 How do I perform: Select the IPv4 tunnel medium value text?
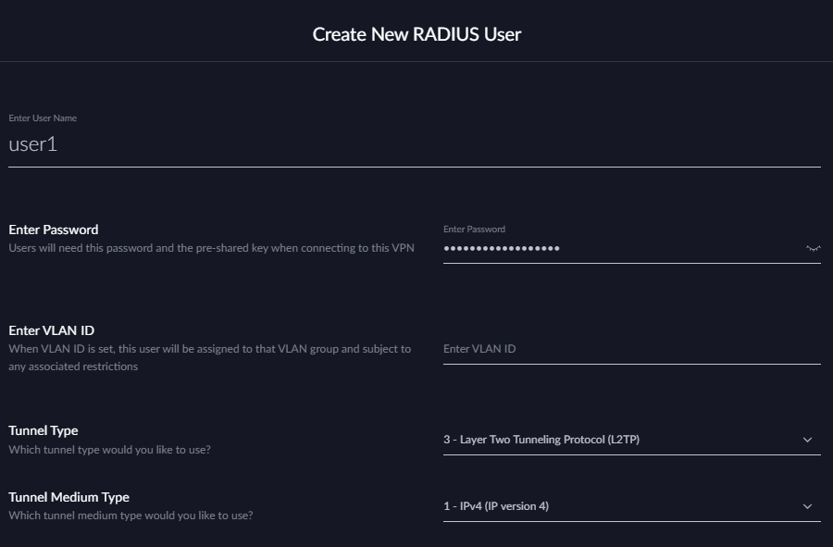tap(496, 506)
